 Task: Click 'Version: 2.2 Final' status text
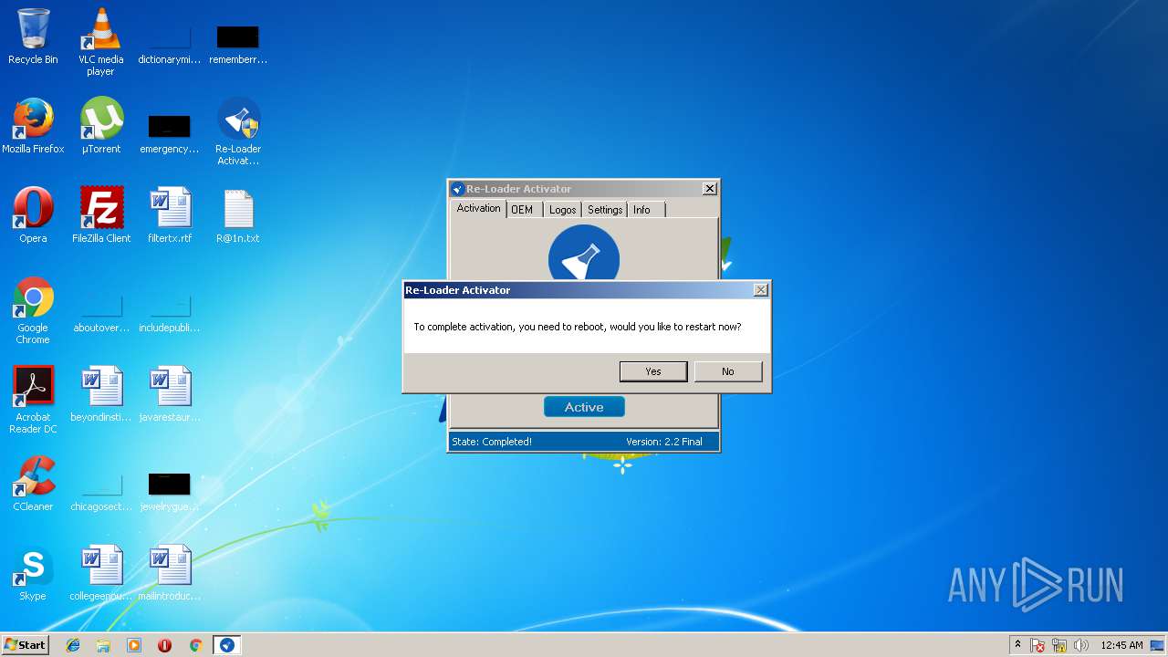tap(664, 442)
